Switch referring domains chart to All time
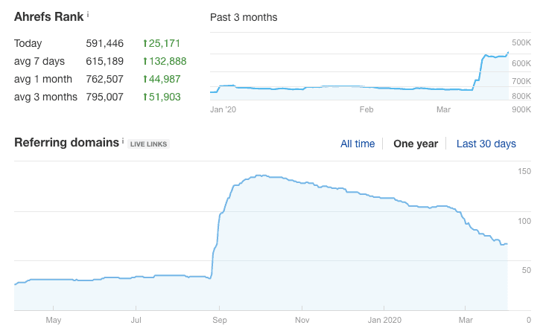This screenshot has width=546, height=334. 358,144
